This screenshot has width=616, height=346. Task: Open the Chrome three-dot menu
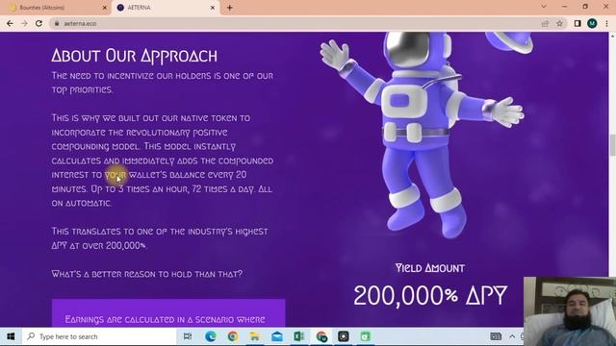click(x=606, y=23)
